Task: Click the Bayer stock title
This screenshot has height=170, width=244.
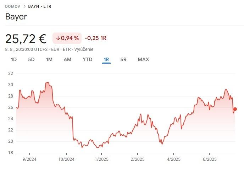Action: pyautogui.click(x=16, y=17)
